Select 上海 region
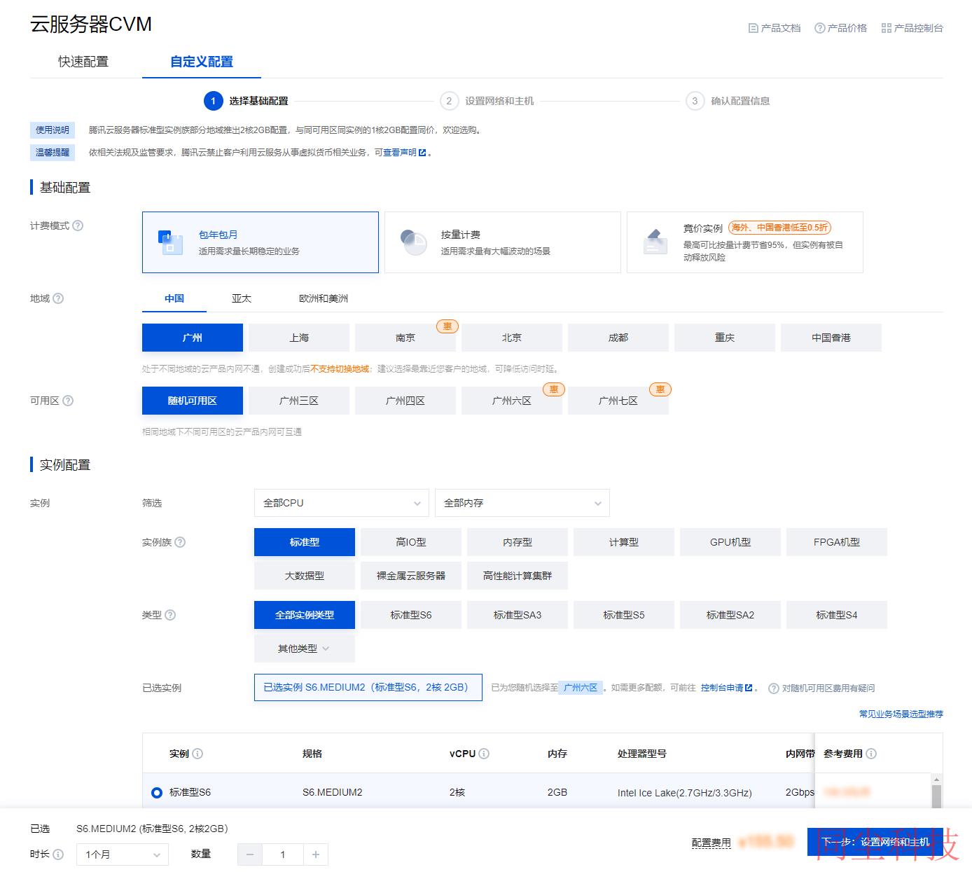Viewport: 972px width, 872px height. pos(299,338)
